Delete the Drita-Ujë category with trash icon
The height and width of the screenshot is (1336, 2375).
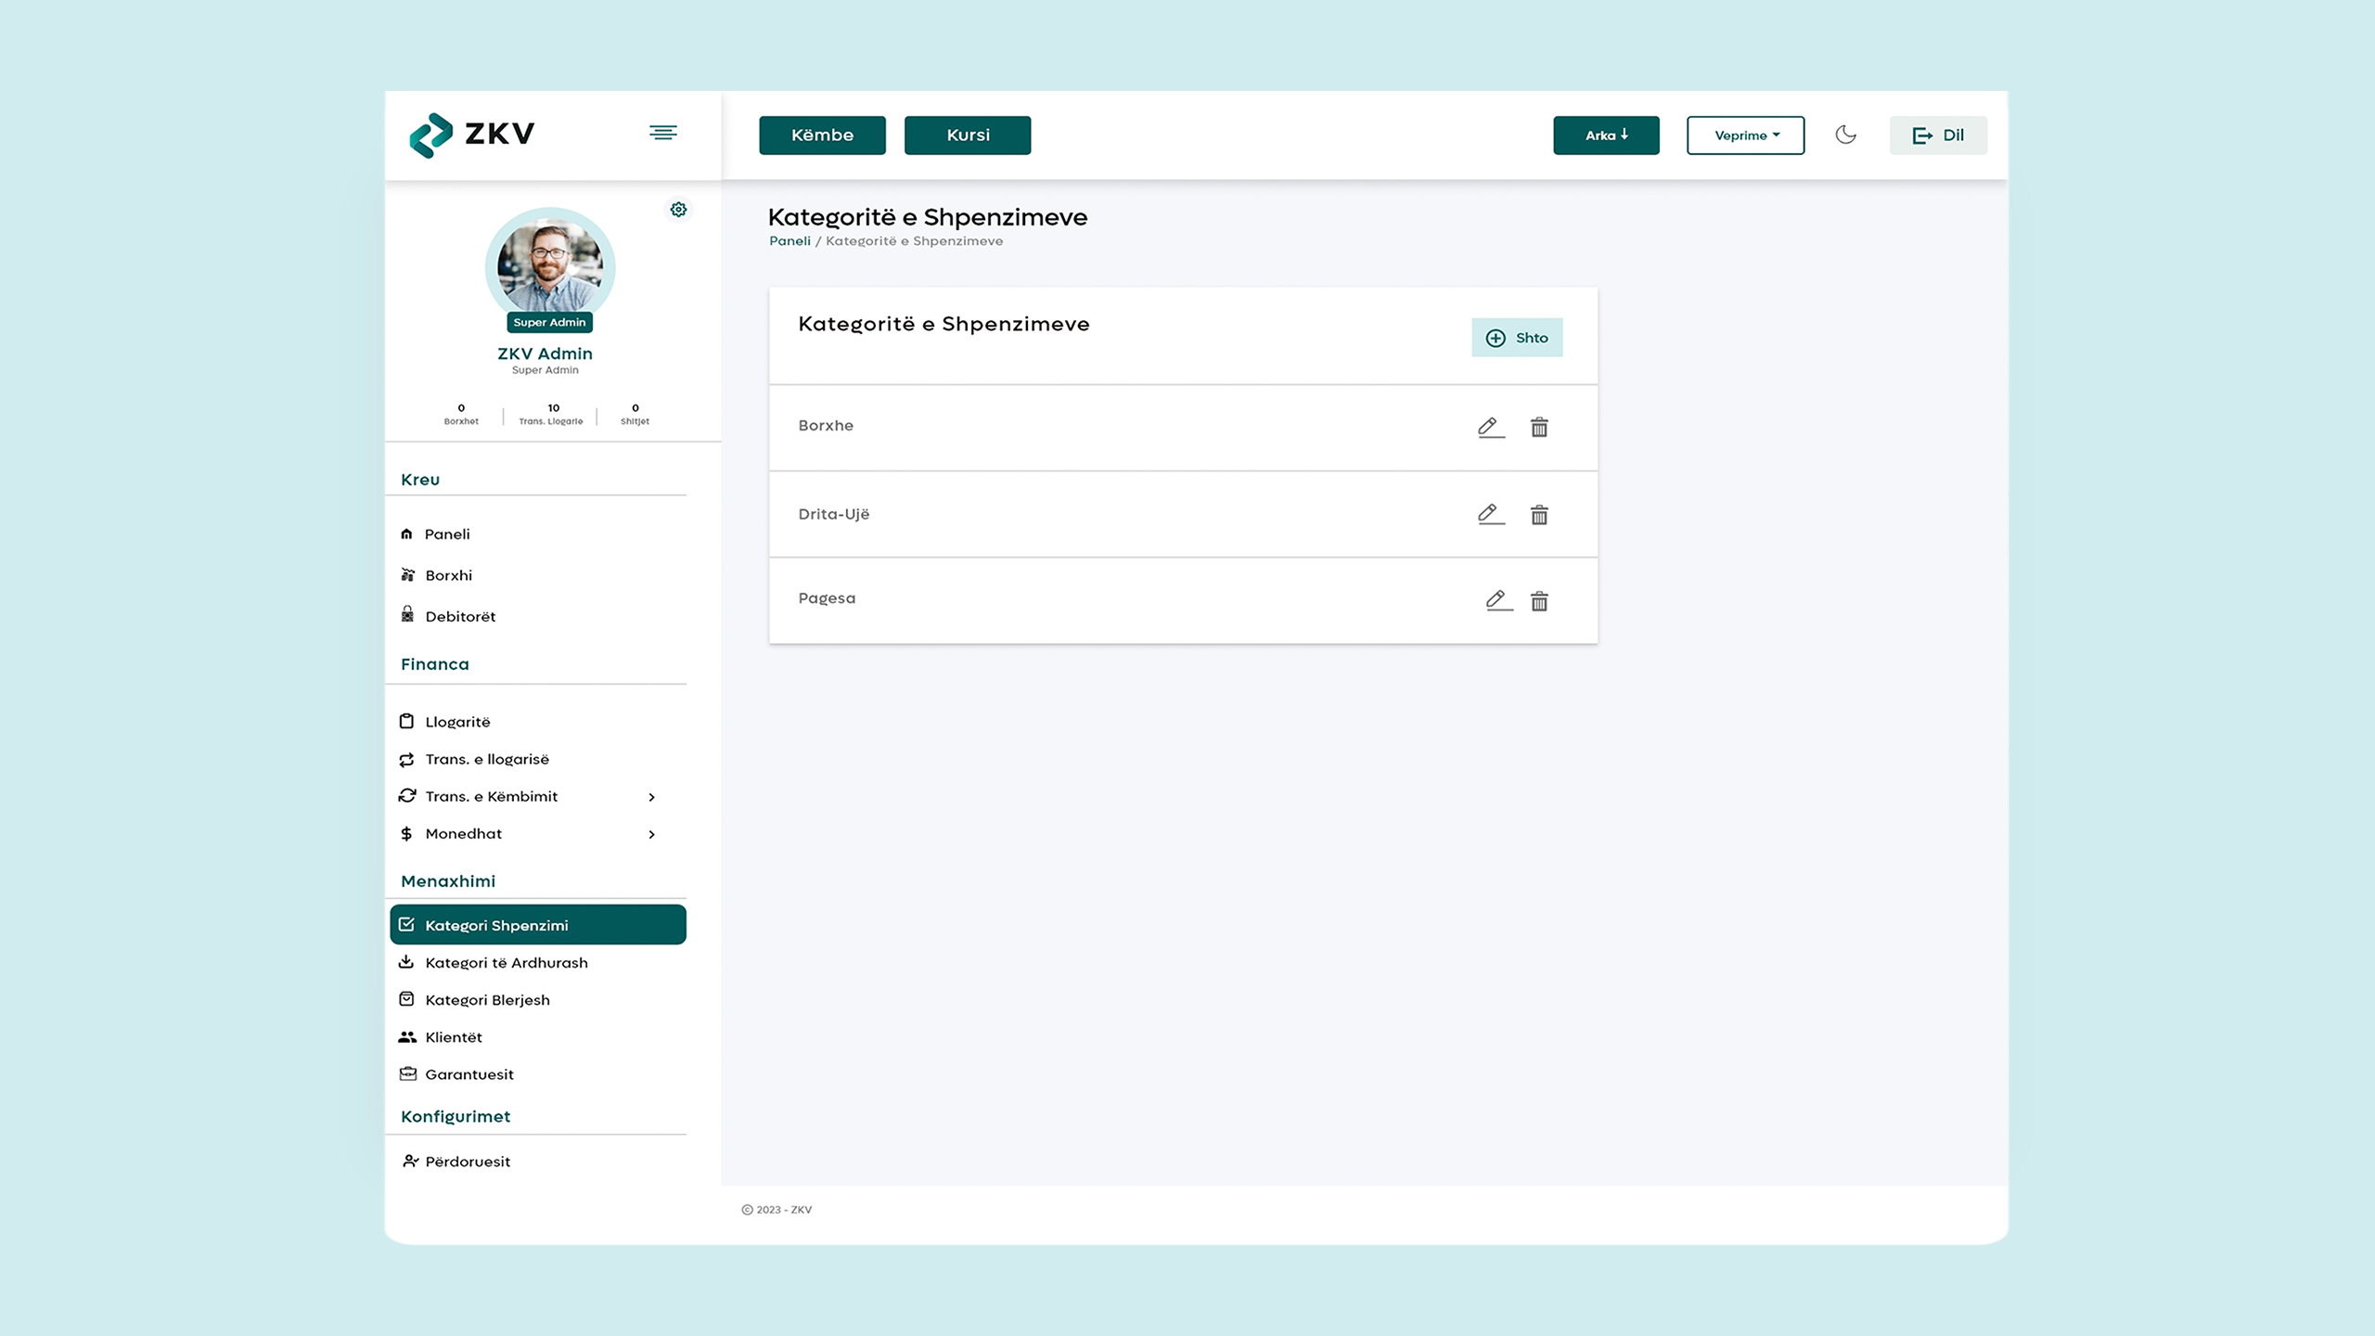click(x=1539, y=515)
